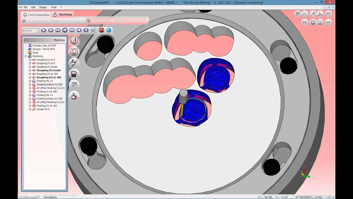Click the blue next arrow button
This screenshot has height=199, width=353.
coord(109,30)
